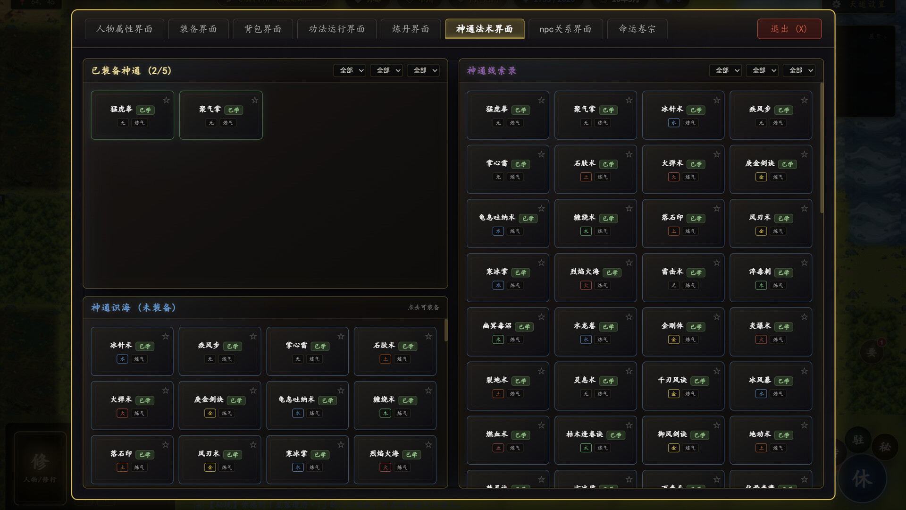Click 木 tag on 缠绕术 in 神通识海
This screenshot has height=510, width=906.
pyautogui.click(x=385, y=413)
